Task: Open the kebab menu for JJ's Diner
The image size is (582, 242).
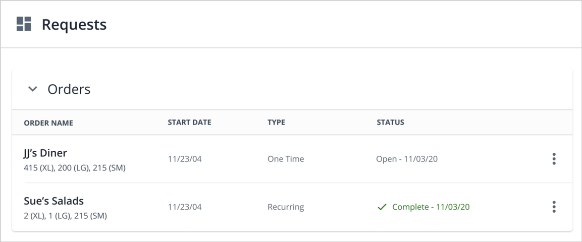Action: (554, 159)
